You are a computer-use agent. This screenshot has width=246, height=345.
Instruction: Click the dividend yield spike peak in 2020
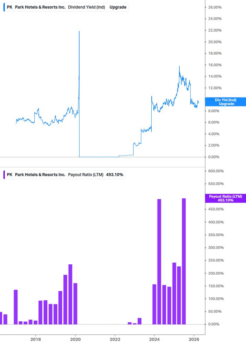[x=79, y=31]
